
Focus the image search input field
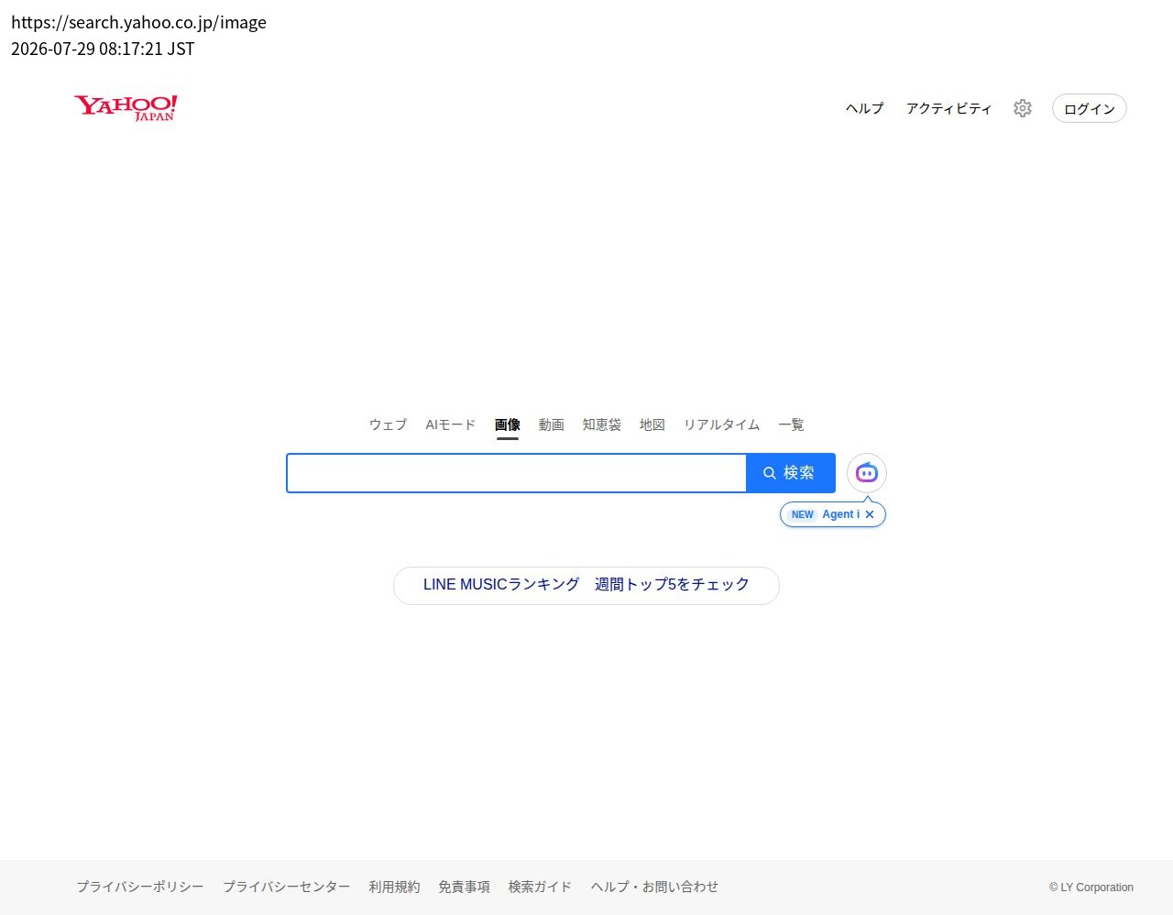coord(517,473)
